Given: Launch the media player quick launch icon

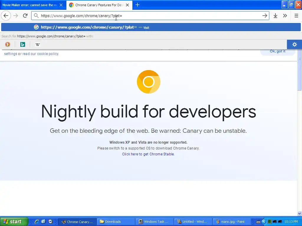Looking at the screenshot, I should (50, 222).
